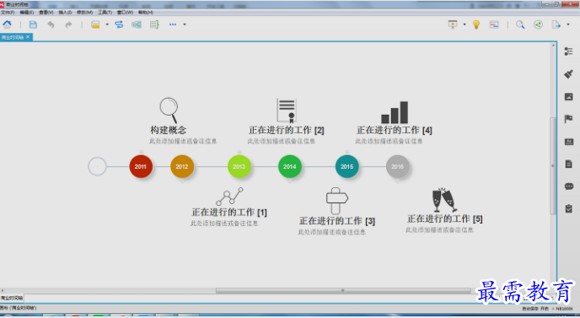The image size is (580, 318).
Task: Open the 修改(M) menu
Action: [x=84, y=13]
